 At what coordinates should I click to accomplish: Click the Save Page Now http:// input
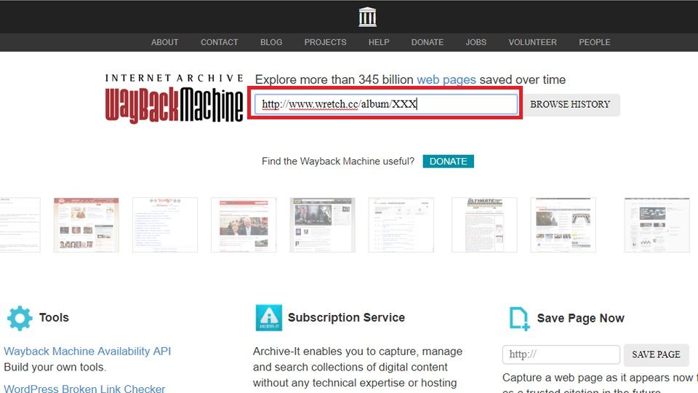point(561,354)
